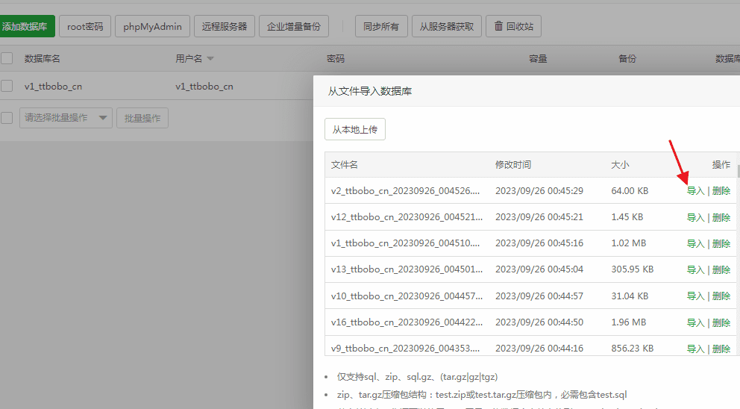Open the root密码 settings
The width and height of the screenshot is (740, 409).
85,26
